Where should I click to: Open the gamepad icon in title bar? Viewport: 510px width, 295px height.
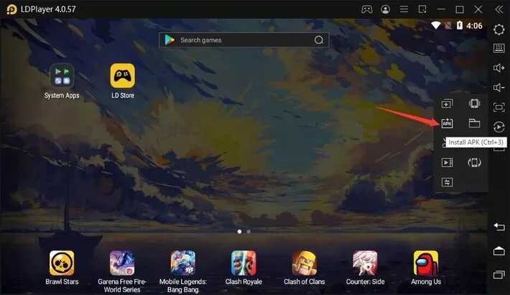(x=367, y=9)
